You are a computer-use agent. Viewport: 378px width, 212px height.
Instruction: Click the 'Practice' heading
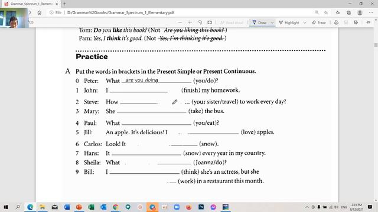click(92, 57)
